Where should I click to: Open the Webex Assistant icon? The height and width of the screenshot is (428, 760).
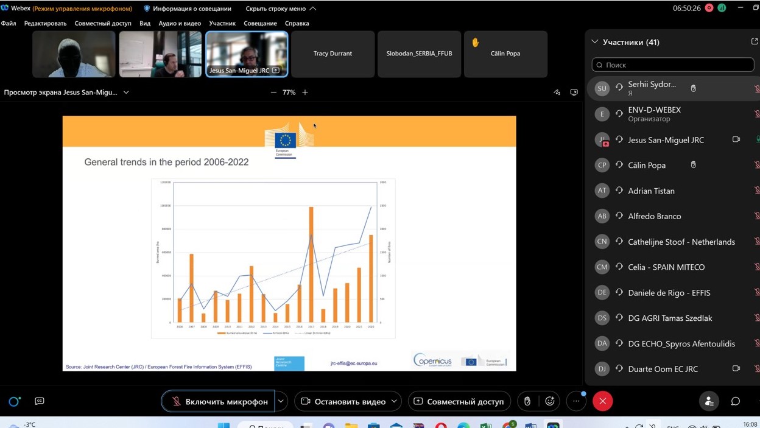coord(15,401)
